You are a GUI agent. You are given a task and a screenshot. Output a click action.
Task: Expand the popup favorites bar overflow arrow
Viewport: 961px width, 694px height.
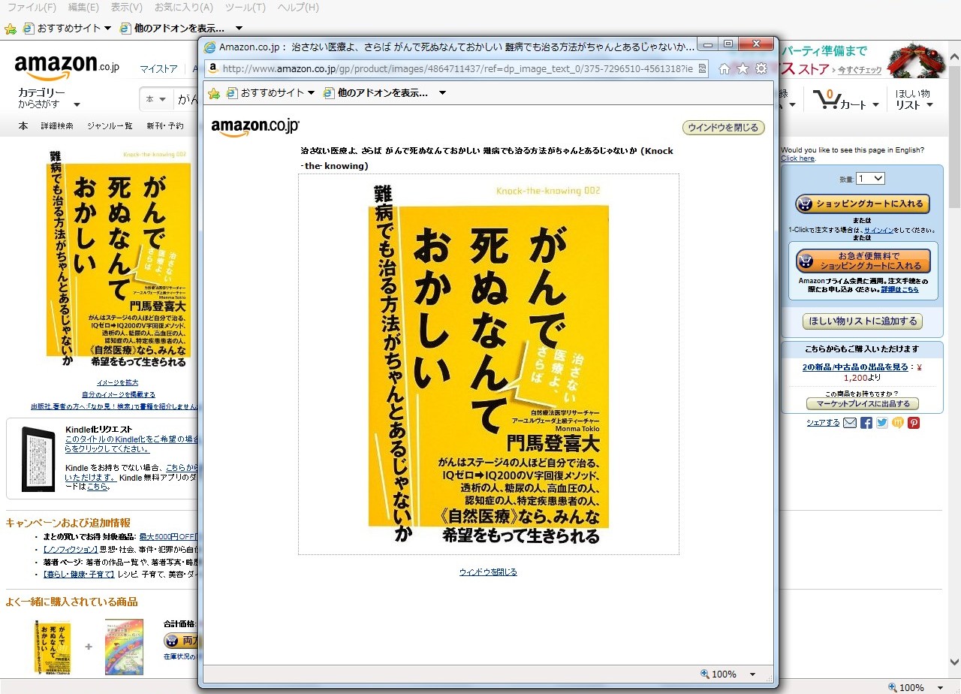(x=442, y=93)
